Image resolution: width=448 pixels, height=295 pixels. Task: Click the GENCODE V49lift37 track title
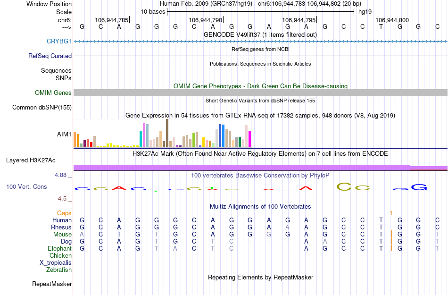[x=260, y=34]
